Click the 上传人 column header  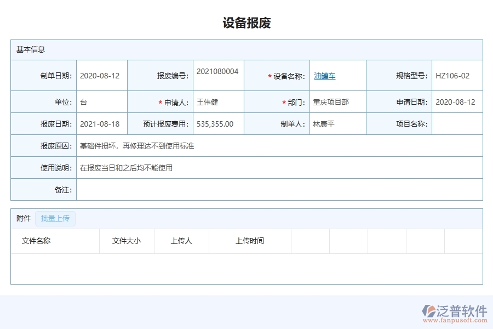point(181,241)
